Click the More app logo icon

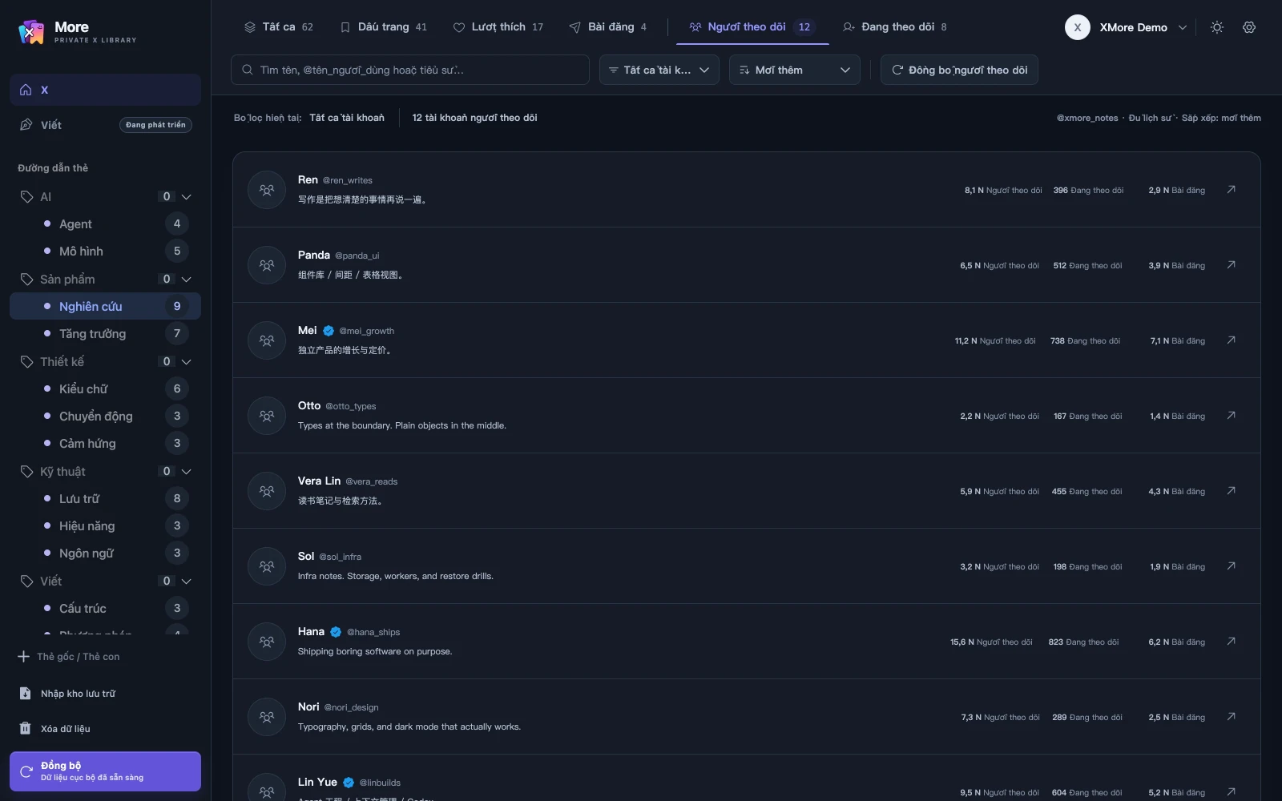pyautogui.click(x=31, y=32)
